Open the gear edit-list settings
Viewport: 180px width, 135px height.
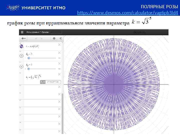coord(54,38)
